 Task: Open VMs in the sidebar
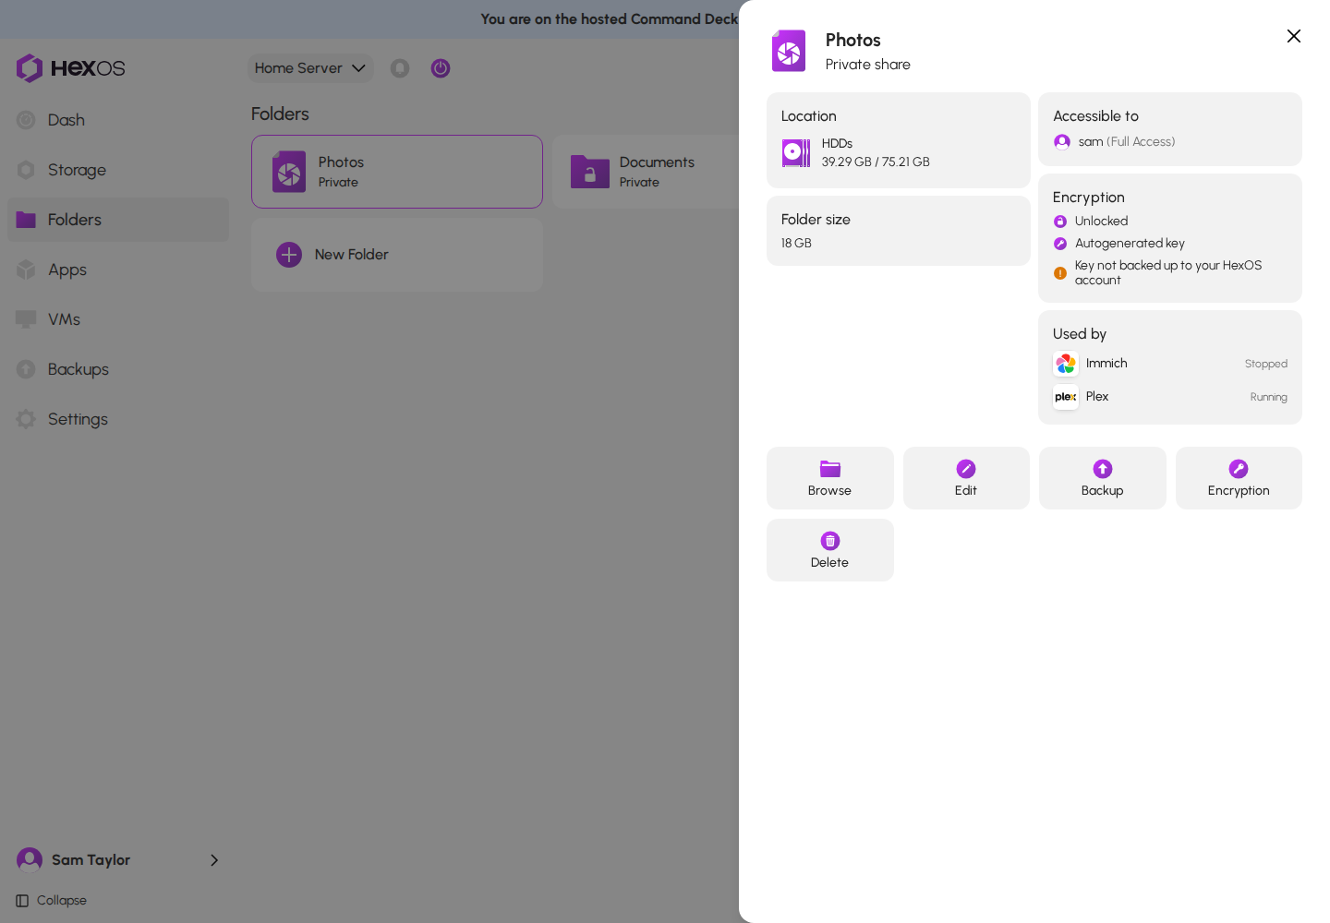pos(118,319)
